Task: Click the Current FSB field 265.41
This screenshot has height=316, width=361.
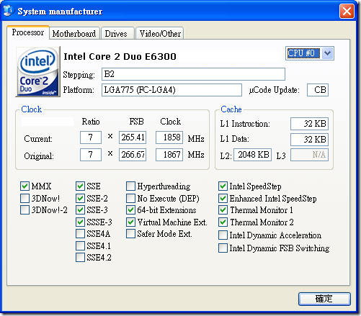Action: 133,137
